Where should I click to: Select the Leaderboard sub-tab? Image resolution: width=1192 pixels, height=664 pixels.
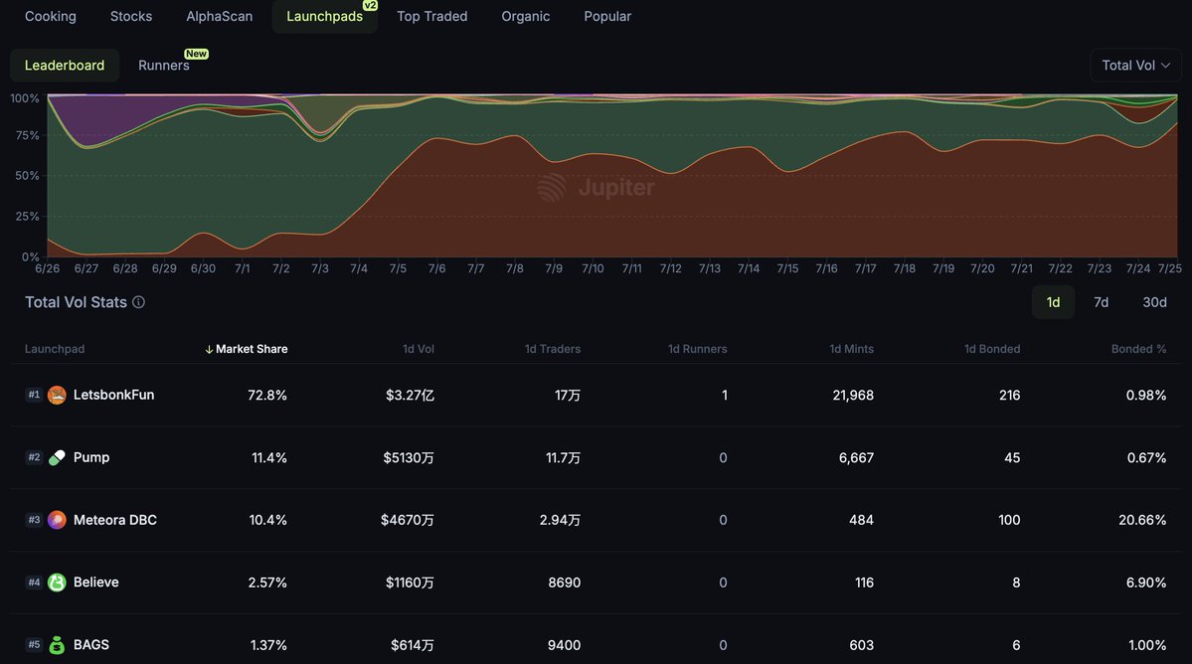pyautogui.click(x=65, y=66)
